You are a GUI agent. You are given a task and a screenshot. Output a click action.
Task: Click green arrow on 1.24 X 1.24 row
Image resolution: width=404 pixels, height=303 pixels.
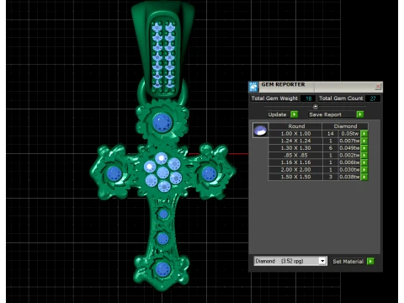[364, 141]
